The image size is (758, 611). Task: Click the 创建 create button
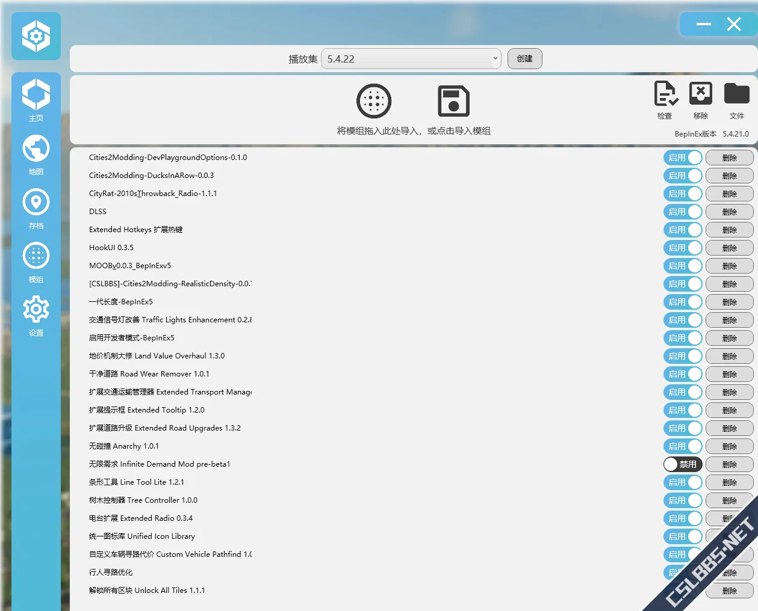tap(525, 59)
